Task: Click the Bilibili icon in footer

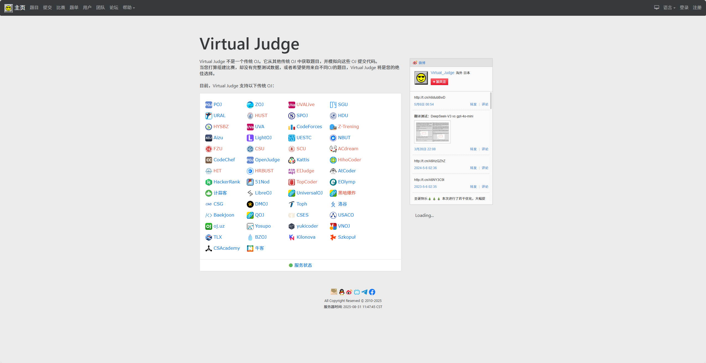Action: tap(357, 292)
